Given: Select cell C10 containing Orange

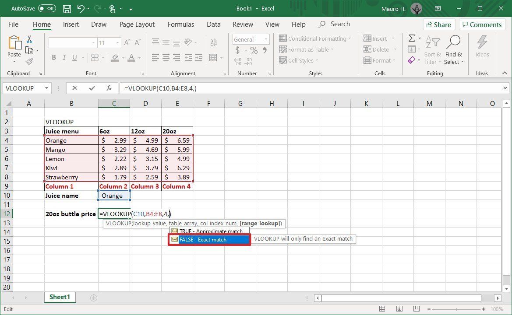Looking at the screenshot, I should (x=113, y=196).
